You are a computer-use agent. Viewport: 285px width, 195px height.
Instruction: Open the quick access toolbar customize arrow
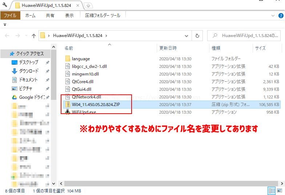5,25
